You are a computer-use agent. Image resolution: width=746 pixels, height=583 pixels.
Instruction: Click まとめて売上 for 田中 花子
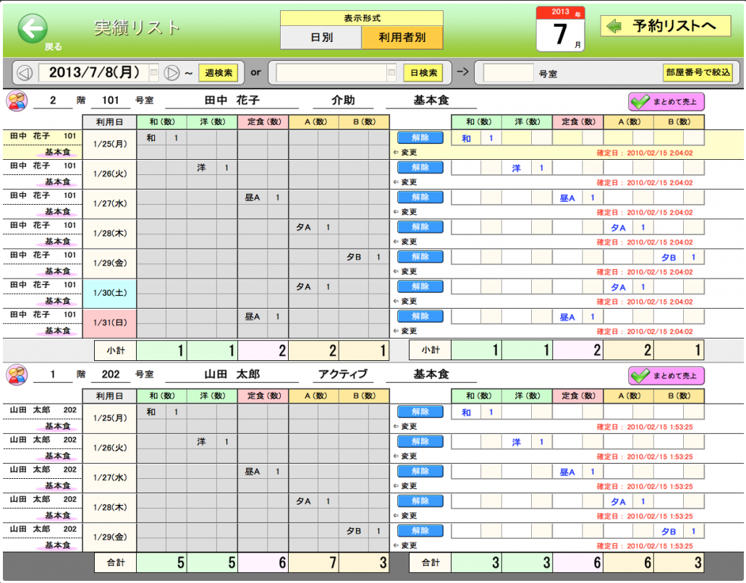click(666, 102)
